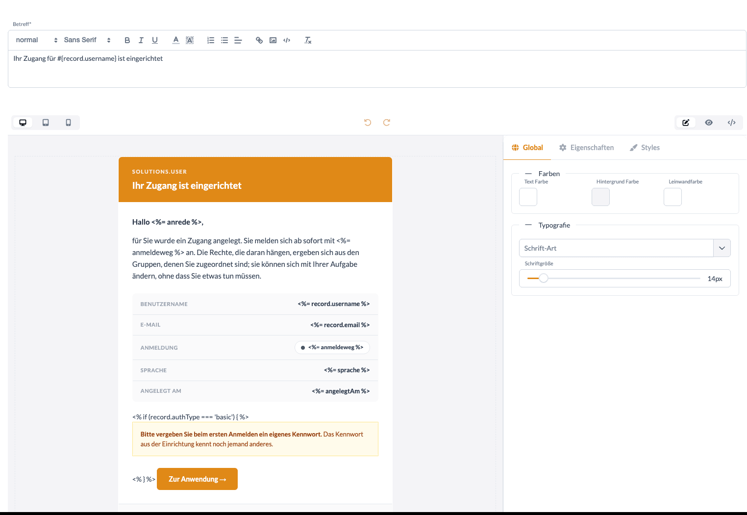Insert numbered list in subject editor

[x=211, y=40]
